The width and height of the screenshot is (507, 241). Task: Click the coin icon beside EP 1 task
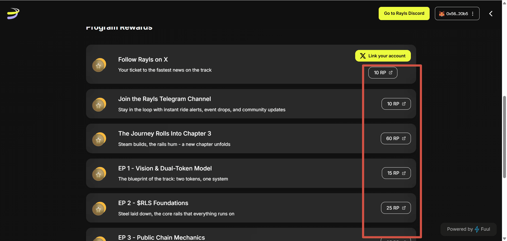[x=99, y=174]
